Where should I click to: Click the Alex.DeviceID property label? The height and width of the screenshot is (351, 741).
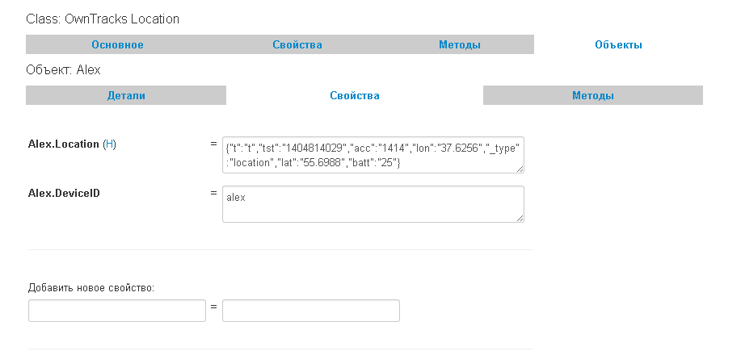(x=64, y=194)
